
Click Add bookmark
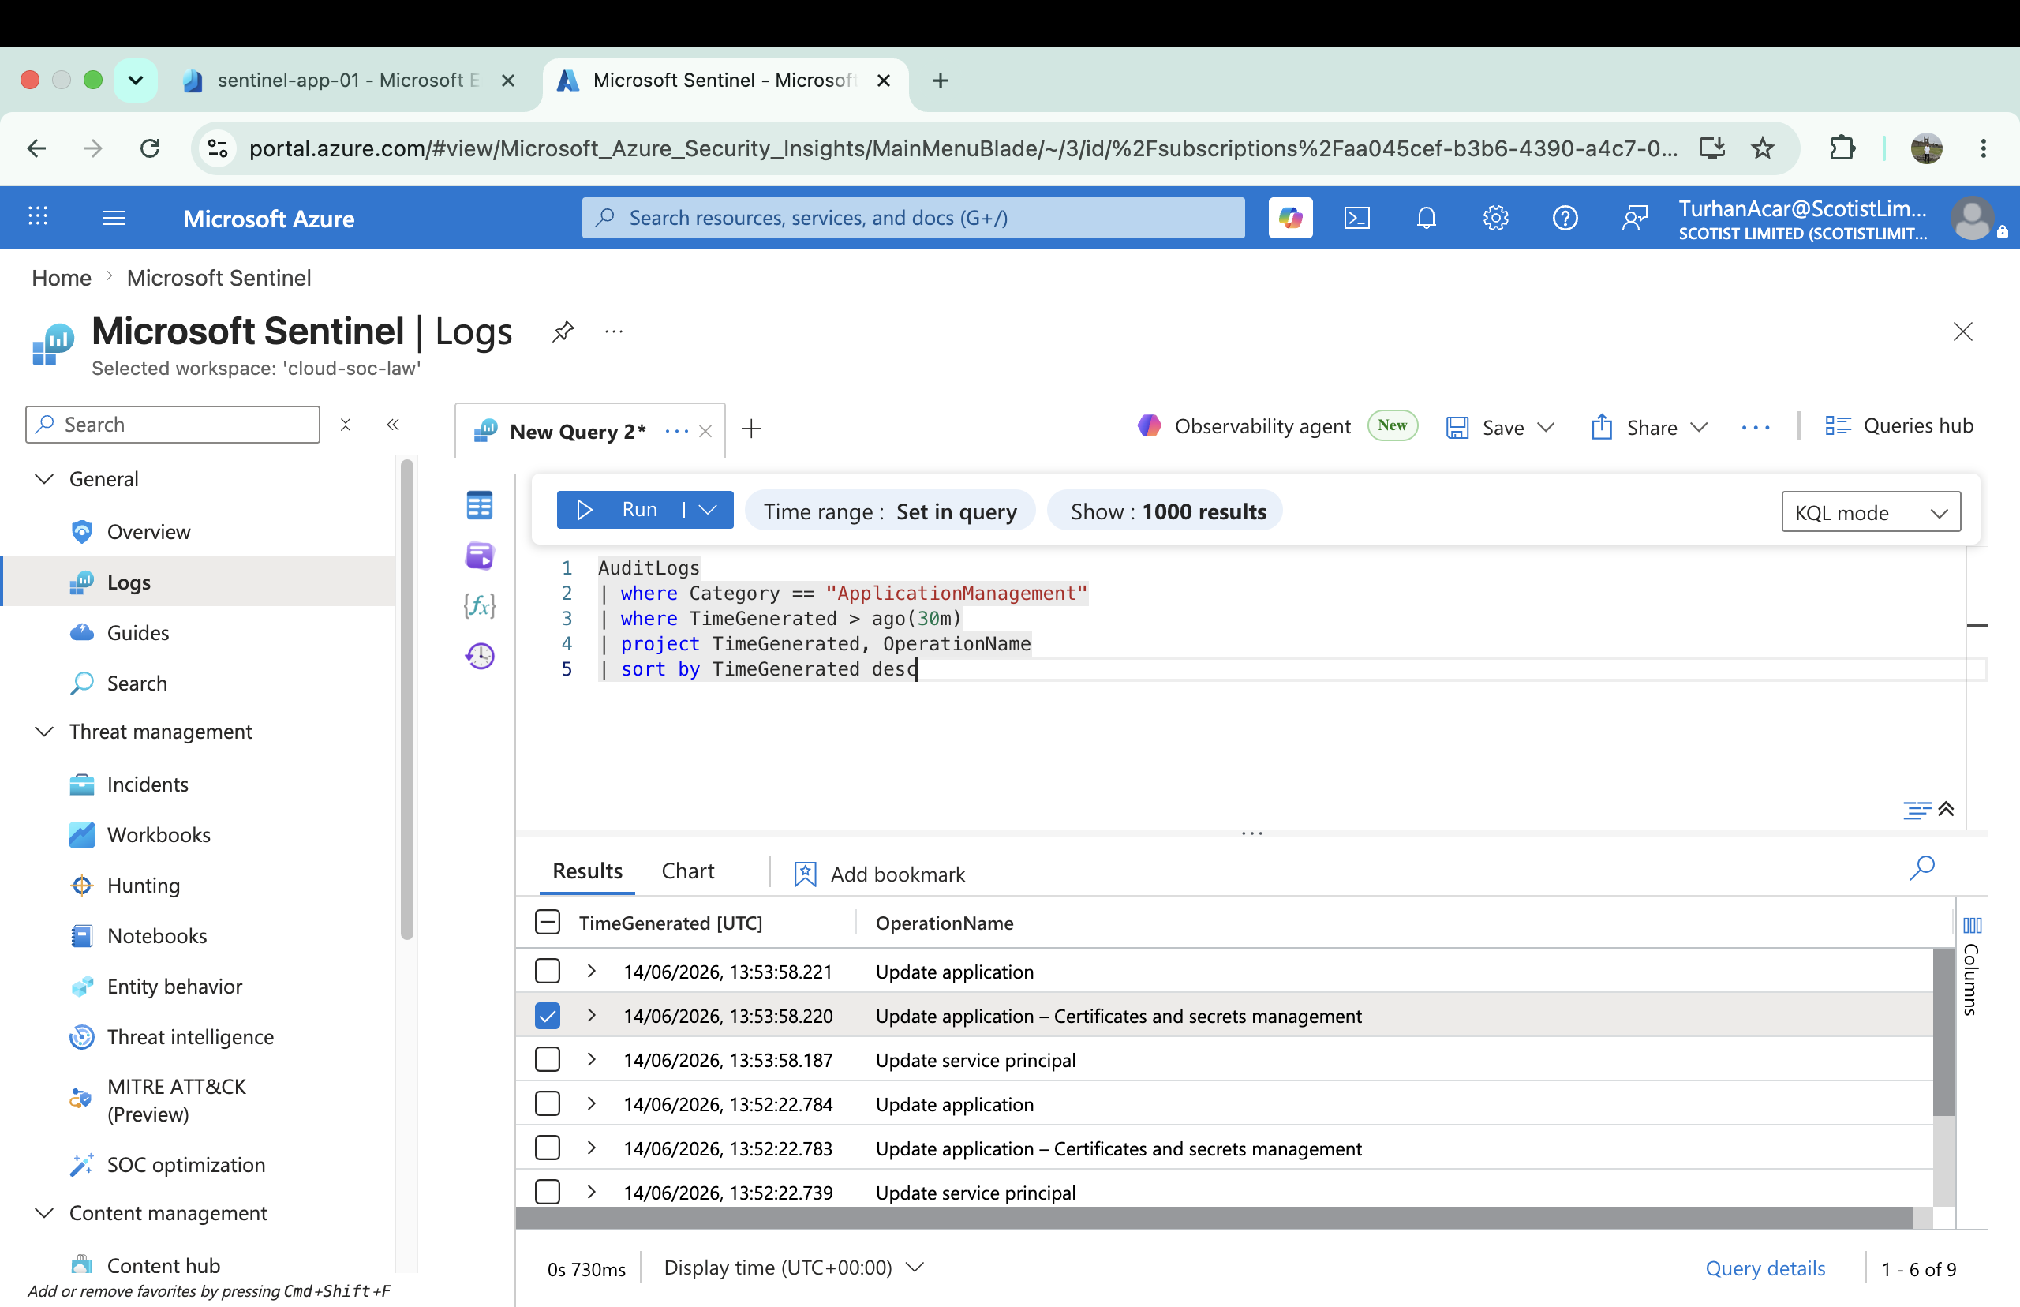[880, 874]
